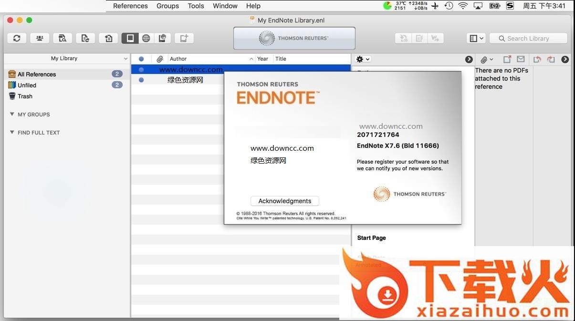Click the pie chart system monitor icon
575x321 pixels.
pyautogui.click(x=387, y=6)
